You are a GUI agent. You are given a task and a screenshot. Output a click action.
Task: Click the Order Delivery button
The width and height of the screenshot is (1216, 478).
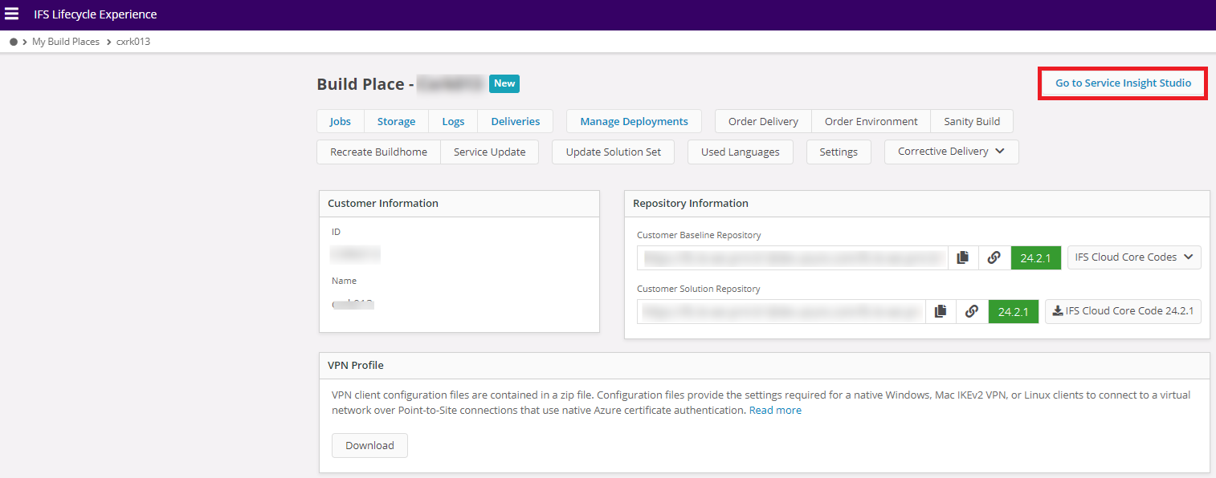763,121
